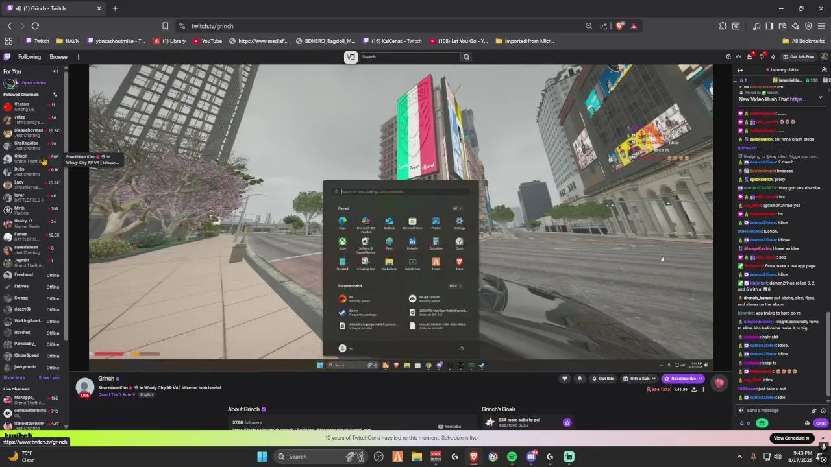Open the Brave wallet icon

coord(782,26)
